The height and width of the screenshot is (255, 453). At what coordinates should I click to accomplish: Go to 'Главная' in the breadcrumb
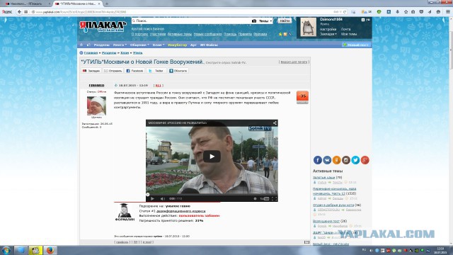pos(91,53)
